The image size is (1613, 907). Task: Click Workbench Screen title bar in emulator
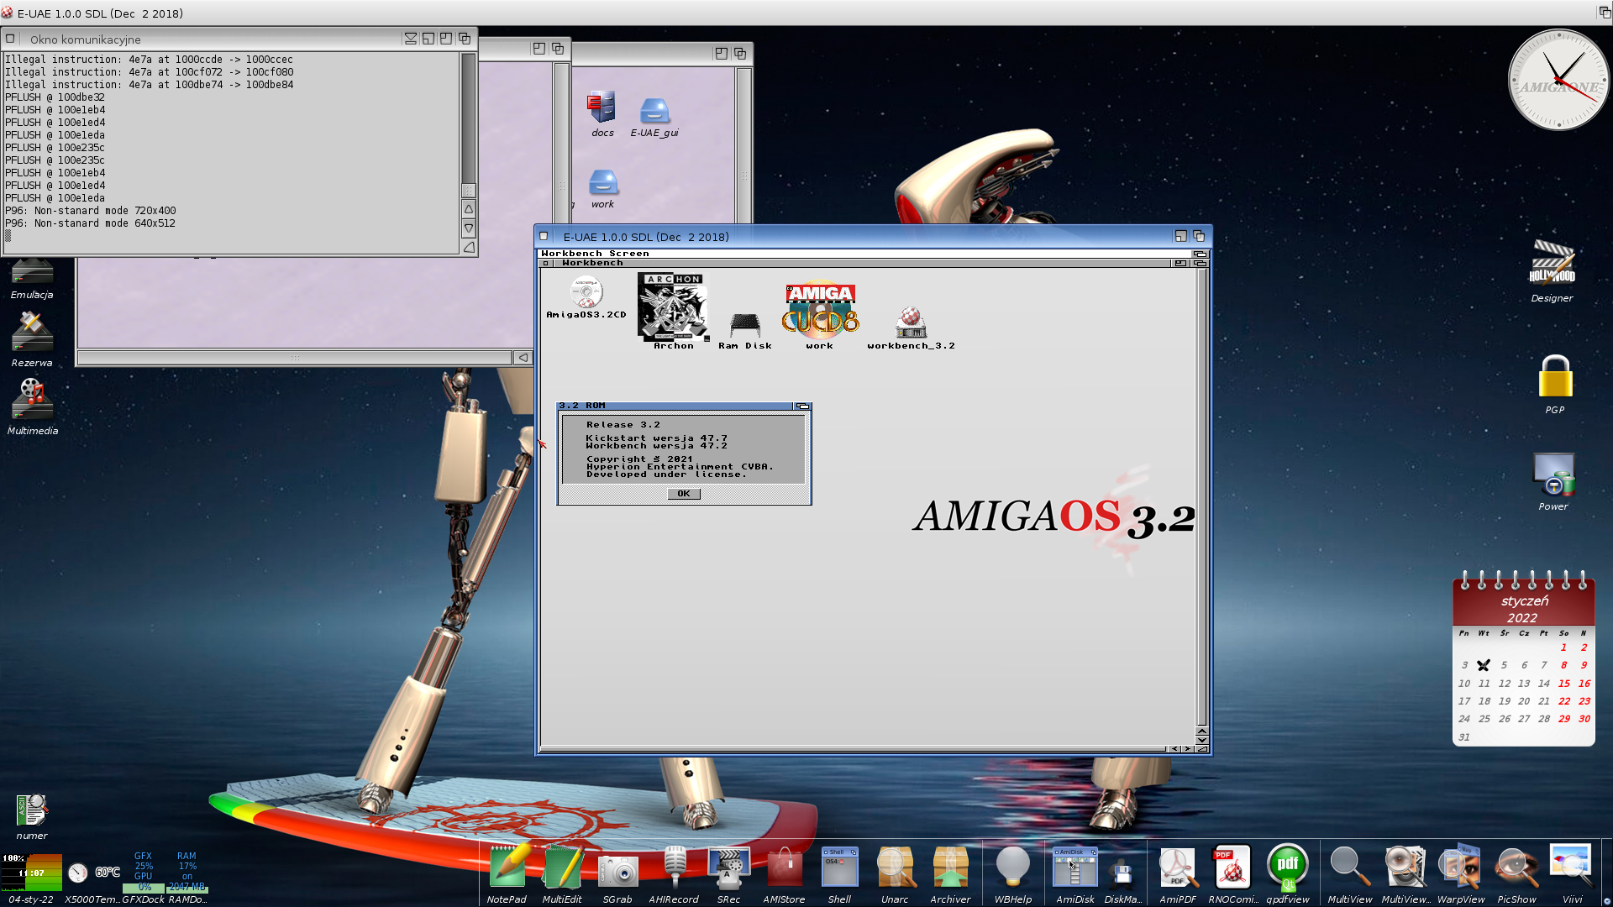pyautogui.click(x=865, y=254)
